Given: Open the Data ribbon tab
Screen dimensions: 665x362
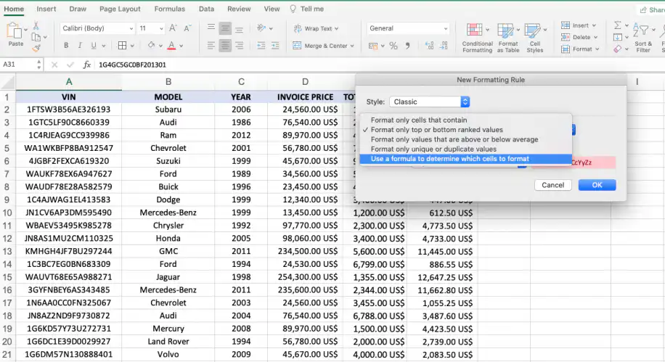Looking at the screenshot, I should pos(206,9).
